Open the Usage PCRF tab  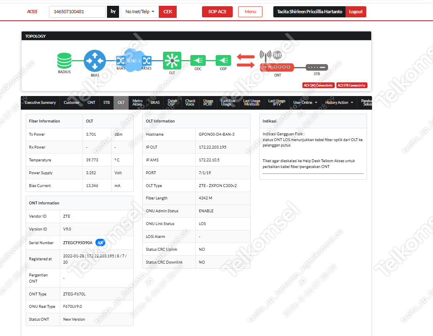(x=208, y=103)
